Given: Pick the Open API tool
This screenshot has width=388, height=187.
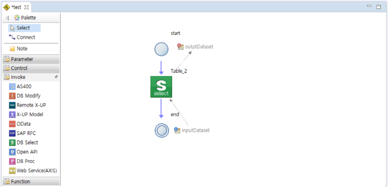Looking at the screenshot, I should pyautogui.click(x=23, y=152).
